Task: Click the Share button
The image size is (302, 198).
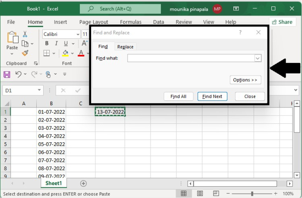Action: click(x=282, y=22)
